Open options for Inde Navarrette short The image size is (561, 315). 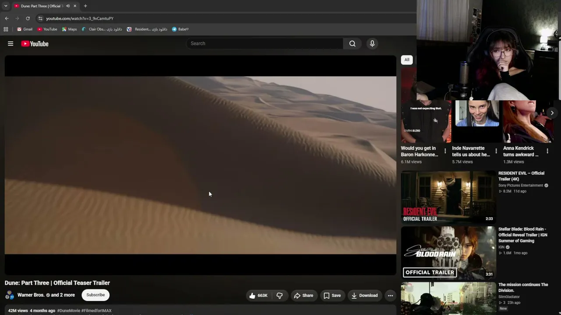point(496,151)
